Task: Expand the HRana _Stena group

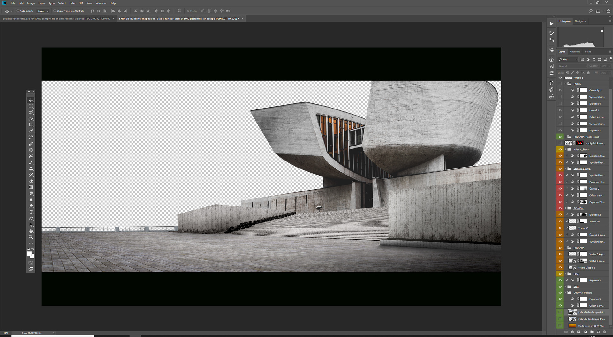Action: (565, 149)
